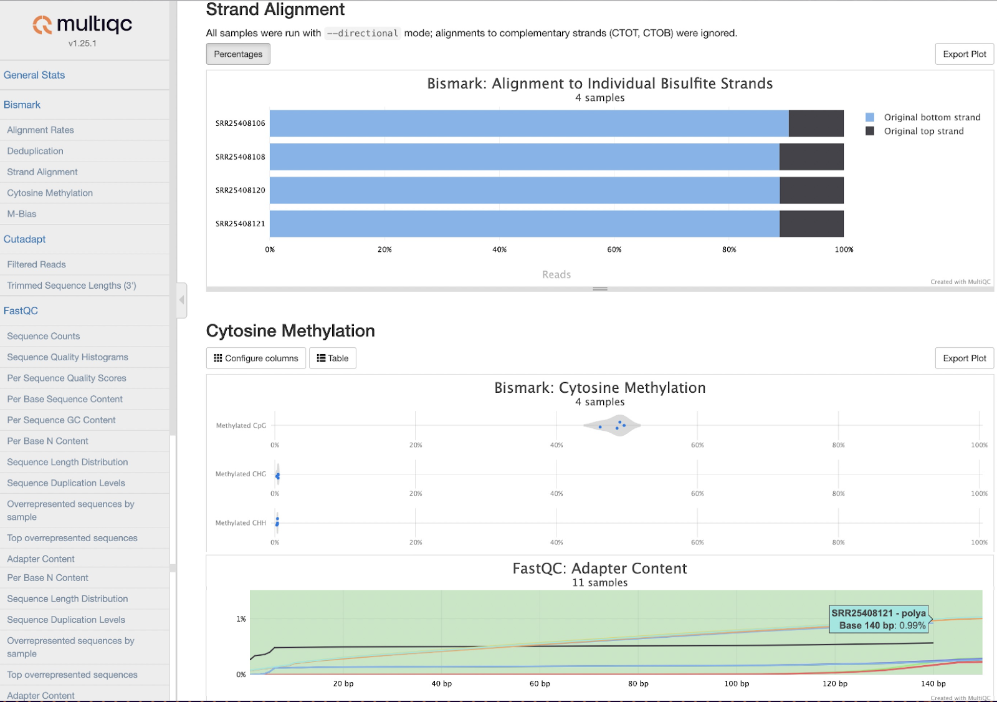
Task: Export the Strand Alignment plot
Action: click(x=964, y=54)
